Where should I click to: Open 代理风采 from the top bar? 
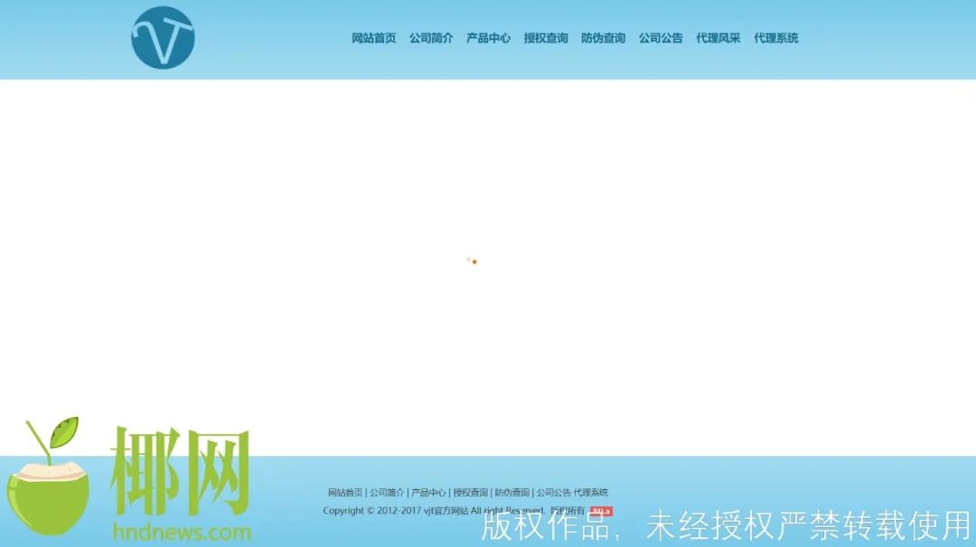click(x=718, y=38)
